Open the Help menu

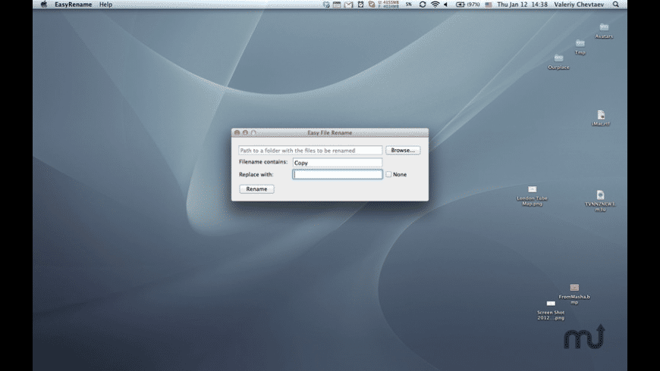[x=105, y=5]
